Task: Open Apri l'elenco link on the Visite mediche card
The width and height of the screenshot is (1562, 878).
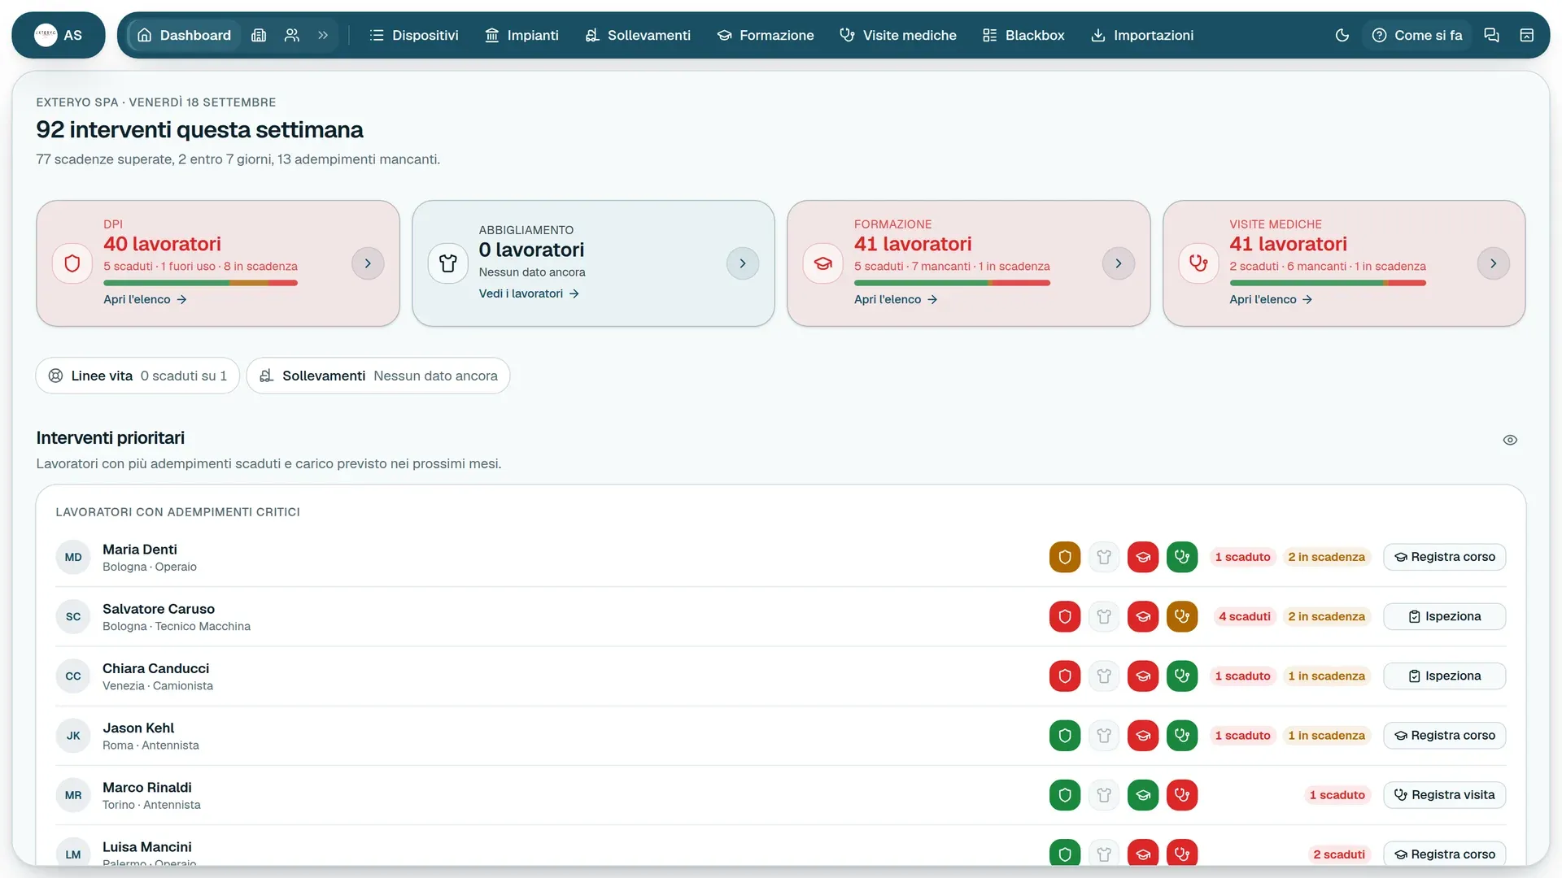Action: [1271, 299]
